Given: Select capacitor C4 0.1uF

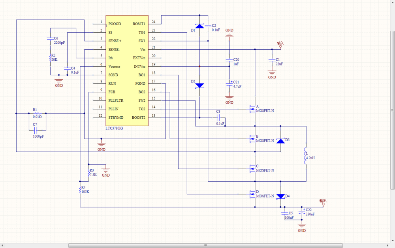Looking at the screenshot, I should (67, 69).
